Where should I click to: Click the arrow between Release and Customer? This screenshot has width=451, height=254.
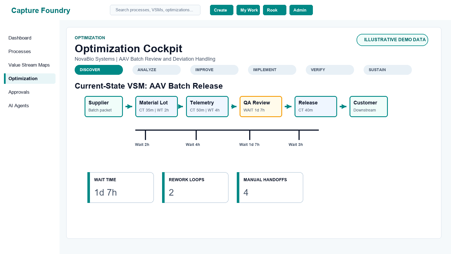pos(343,106)
